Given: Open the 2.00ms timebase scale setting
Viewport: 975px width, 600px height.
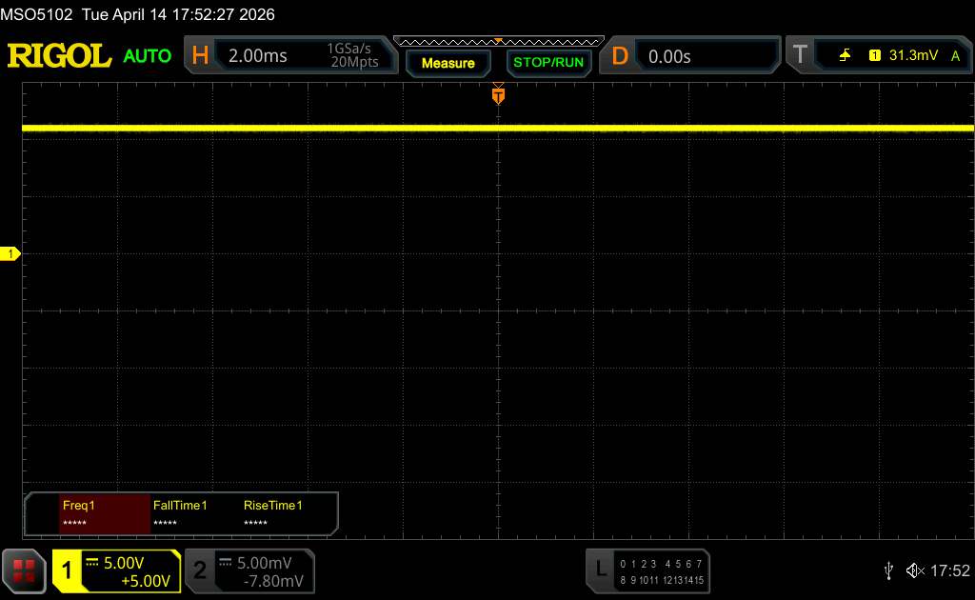Looking at the screenshot, I should click(258, 56).
